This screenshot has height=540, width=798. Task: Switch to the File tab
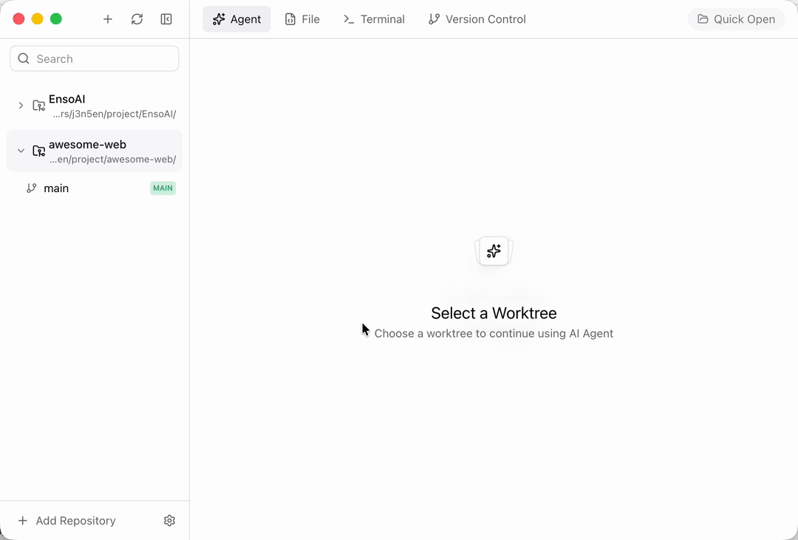point(302,18)
